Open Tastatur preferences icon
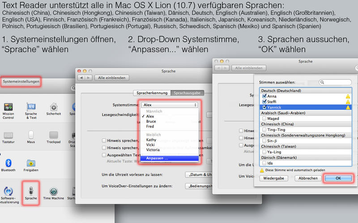The image size is (358, 223). click(x=8, y=135)
